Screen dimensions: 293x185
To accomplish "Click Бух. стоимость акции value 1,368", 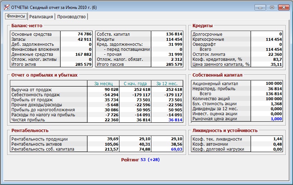I will (276, 104).
